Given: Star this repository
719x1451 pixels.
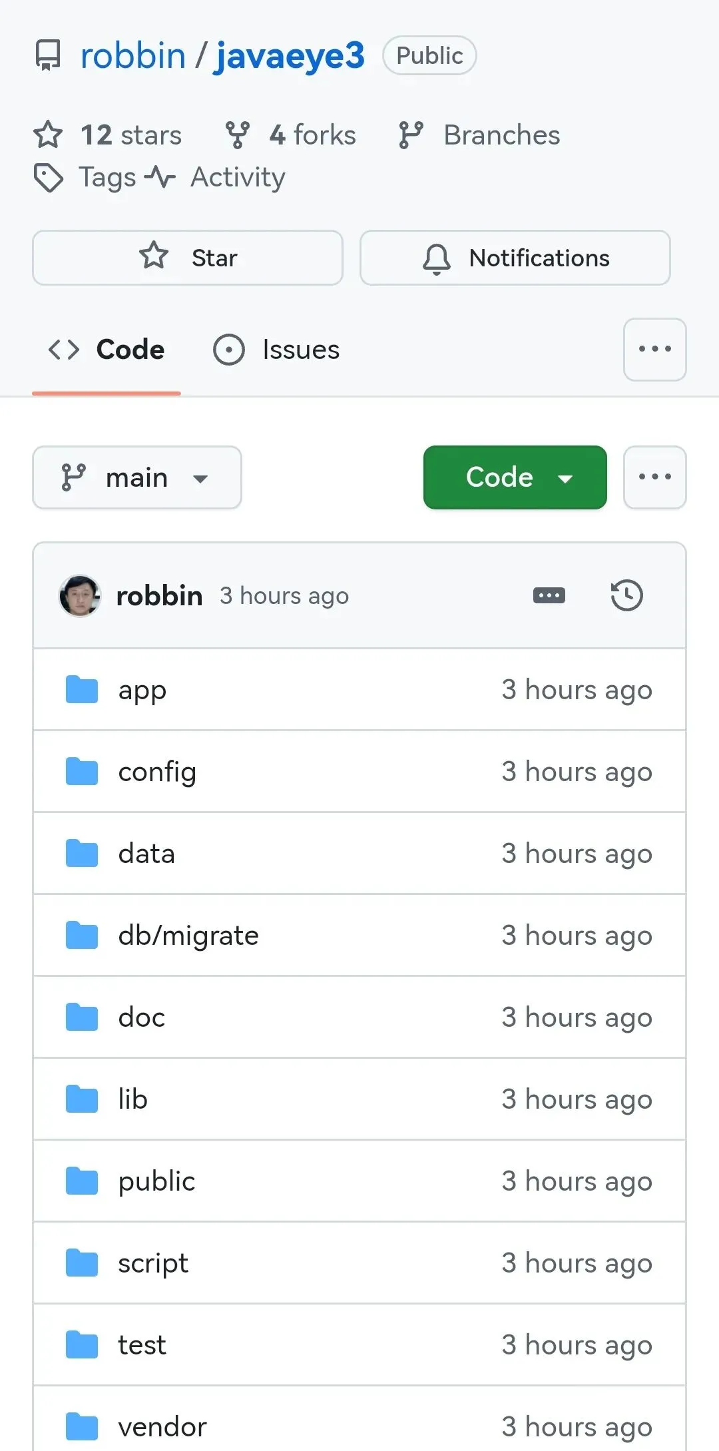Looking at the screenshot, I should (188, 258).
